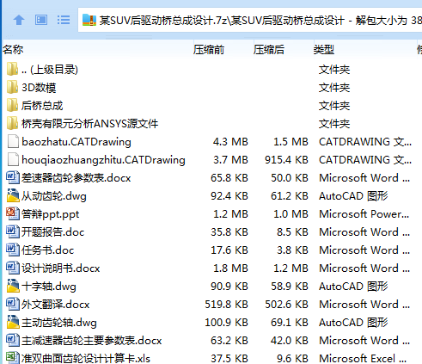Click the AutoCAD 图形 type of 十字轴.dwg

[353, 287]
